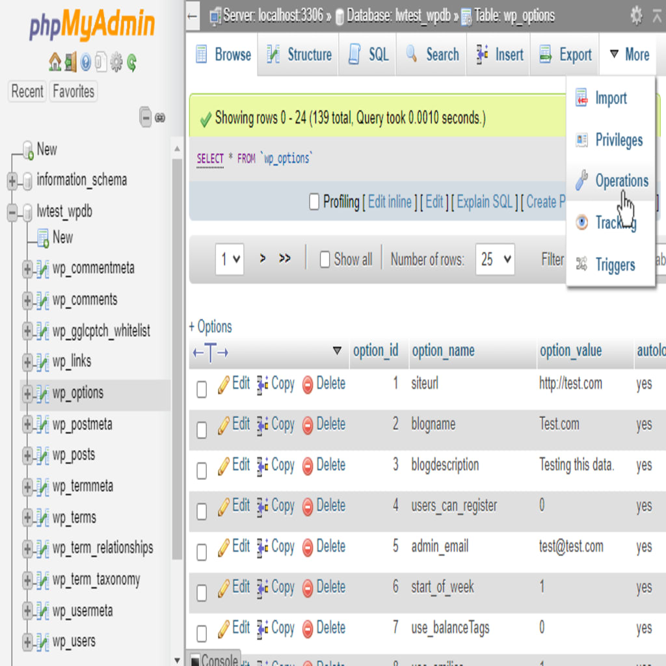Reload navigation panel with green refresh icon
Screen dimensions: 666x666
131,62
